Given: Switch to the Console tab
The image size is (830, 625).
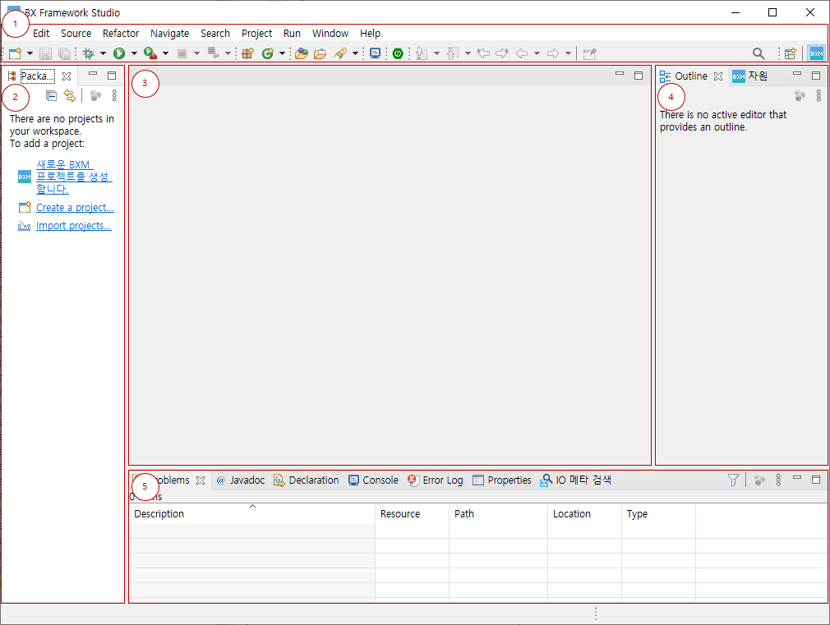Looking at the screenshot, I should tap(373, 480).
